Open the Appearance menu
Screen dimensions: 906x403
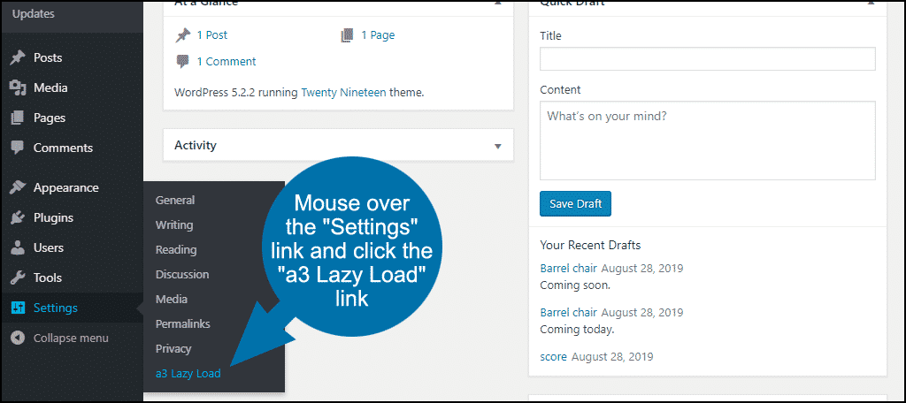click(x=65, y=187)
